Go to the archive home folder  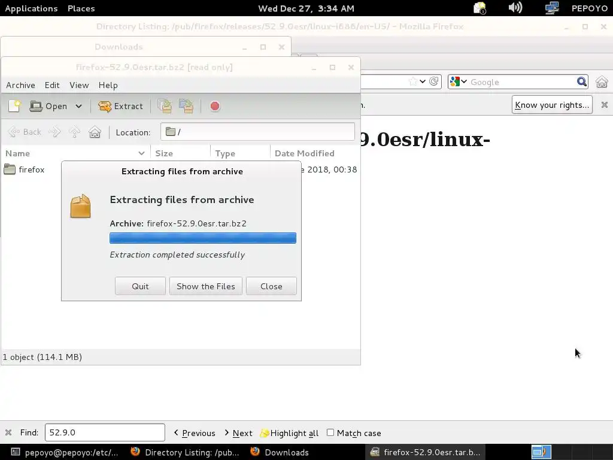(x=95, y=132)
